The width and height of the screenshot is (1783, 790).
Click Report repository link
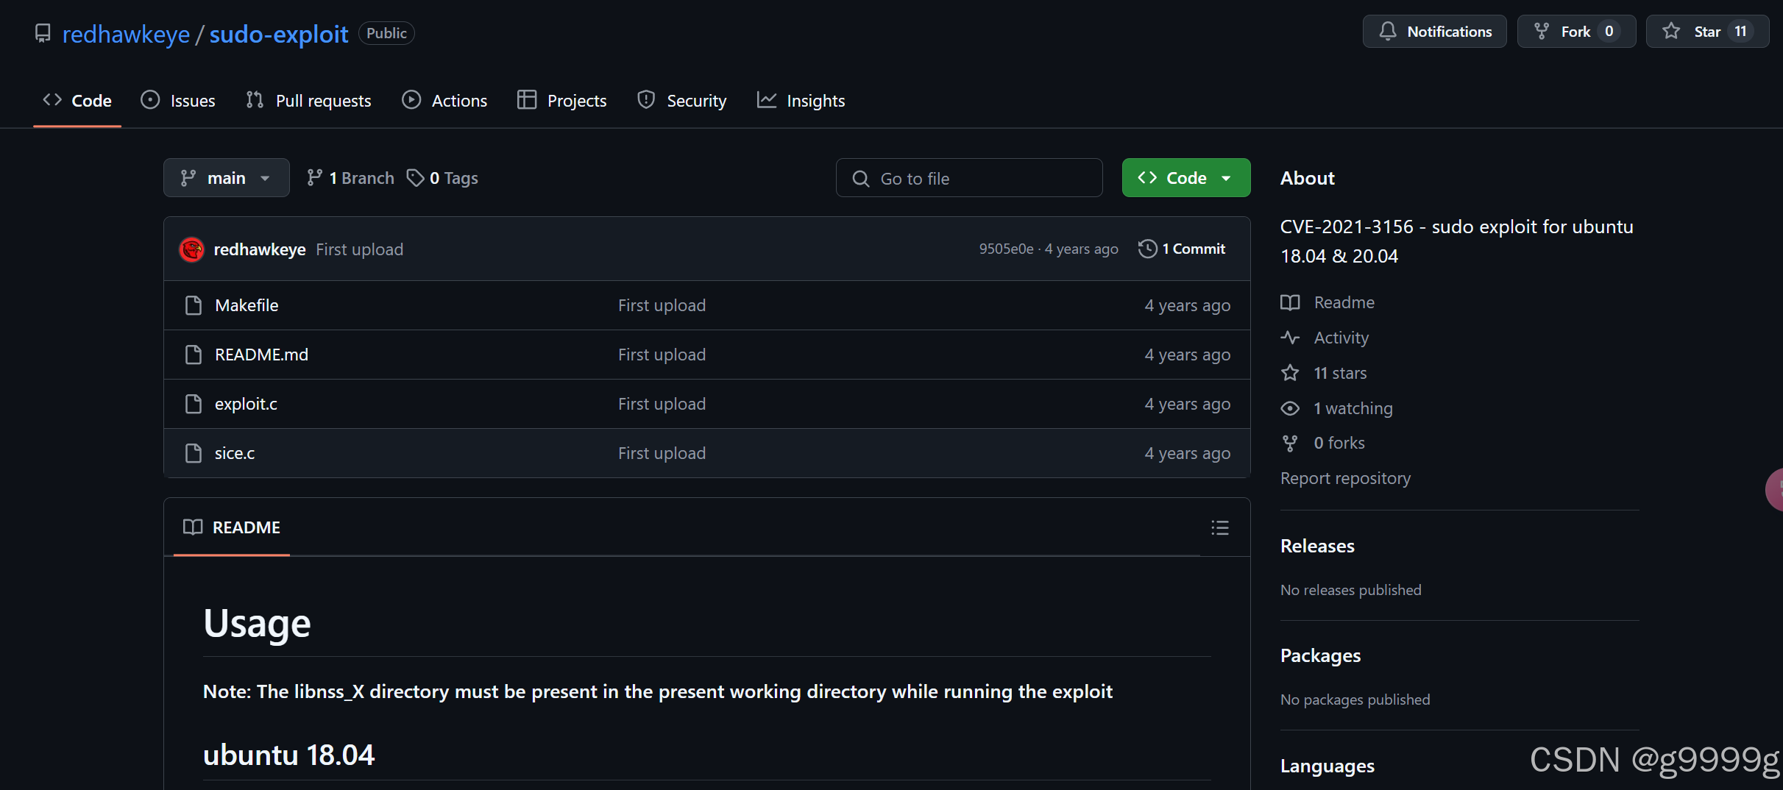(x=1345, y=478)
